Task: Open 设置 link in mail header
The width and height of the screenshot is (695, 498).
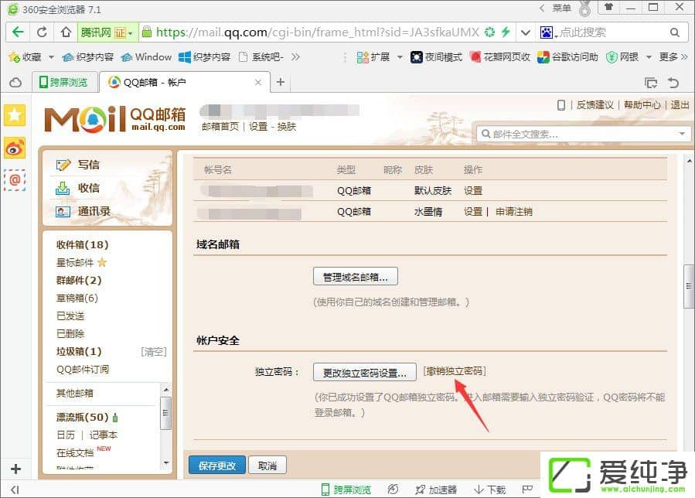Action: [258, 126]
